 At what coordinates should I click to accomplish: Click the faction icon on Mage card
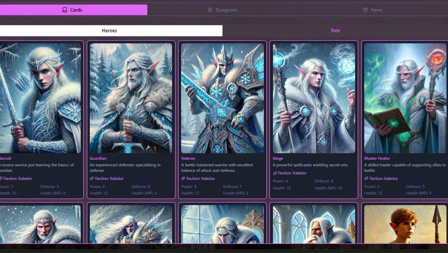(x=275, y=173)
